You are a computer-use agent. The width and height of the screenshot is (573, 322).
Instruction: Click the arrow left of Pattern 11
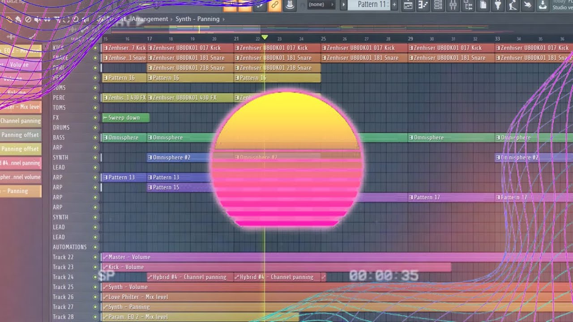(344, 4)
